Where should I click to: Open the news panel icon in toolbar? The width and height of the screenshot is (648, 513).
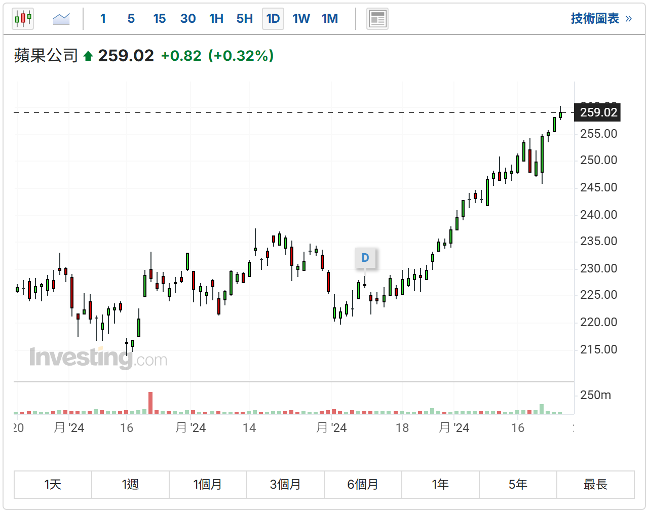(x=377, y=19)
